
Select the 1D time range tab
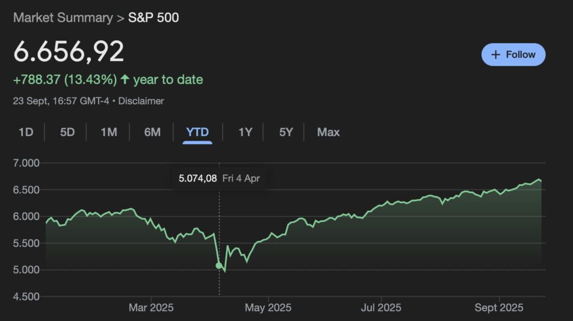tap(26, 132)
